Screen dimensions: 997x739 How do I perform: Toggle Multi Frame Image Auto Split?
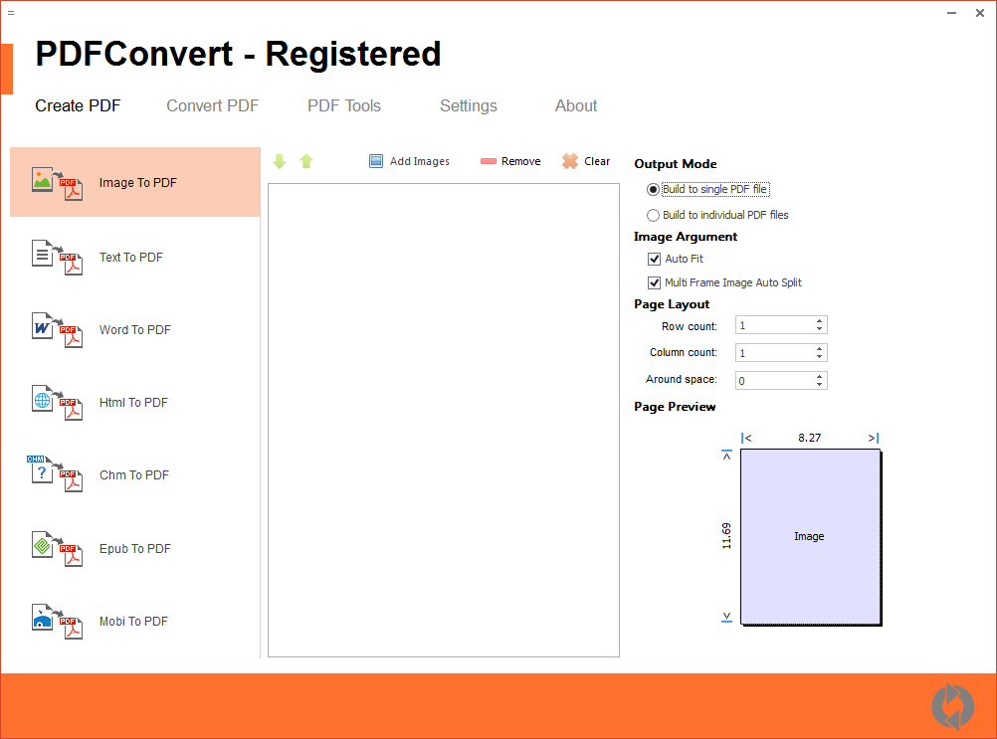tap(654, 282)
